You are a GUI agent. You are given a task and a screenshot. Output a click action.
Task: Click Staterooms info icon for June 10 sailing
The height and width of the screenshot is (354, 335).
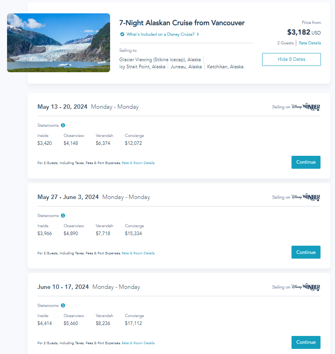(63, 305)
